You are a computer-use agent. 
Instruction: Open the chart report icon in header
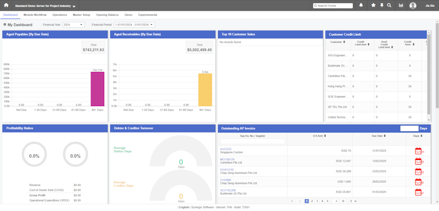click(x=401, y=5)
